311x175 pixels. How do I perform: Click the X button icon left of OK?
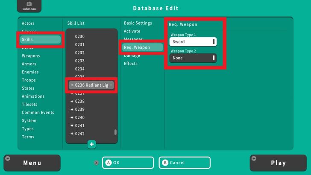(x=97, y=163)
